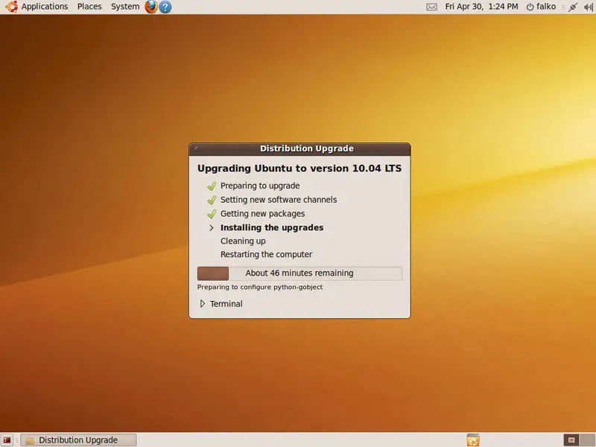
Task: Click 'Preparing to upgrade' step
Action: click(x=260, y=186)
